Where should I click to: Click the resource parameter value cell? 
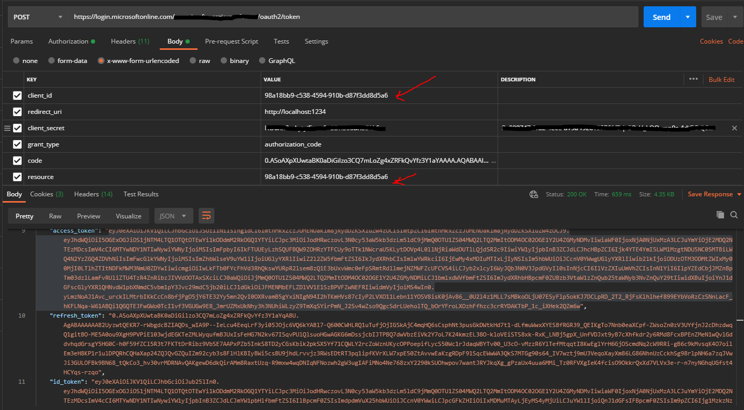[x=379, y=177]
